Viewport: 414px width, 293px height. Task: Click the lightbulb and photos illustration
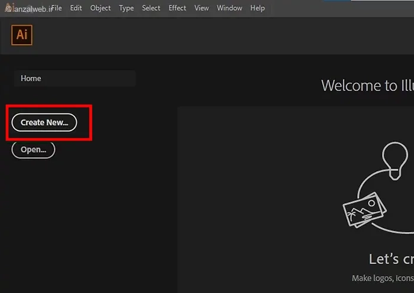pos(378,188)
